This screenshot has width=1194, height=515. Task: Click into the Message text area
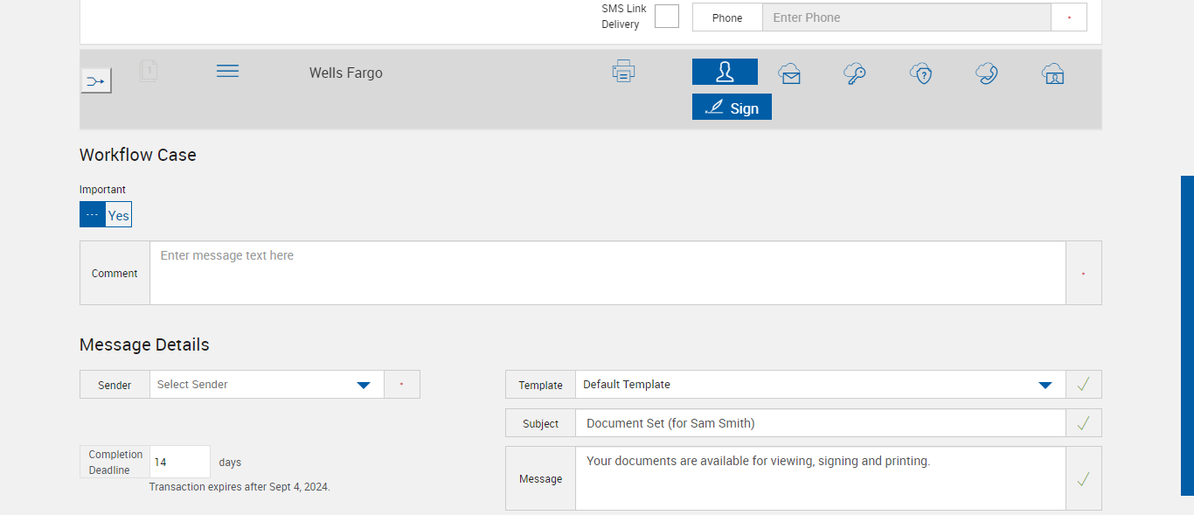tap(820, 478)
